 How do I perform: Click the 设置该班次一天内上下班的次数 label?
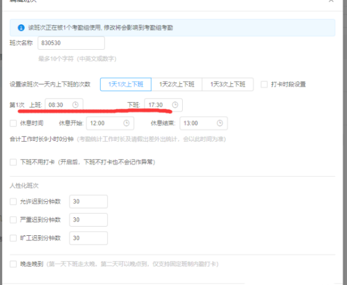click(50, 84)
